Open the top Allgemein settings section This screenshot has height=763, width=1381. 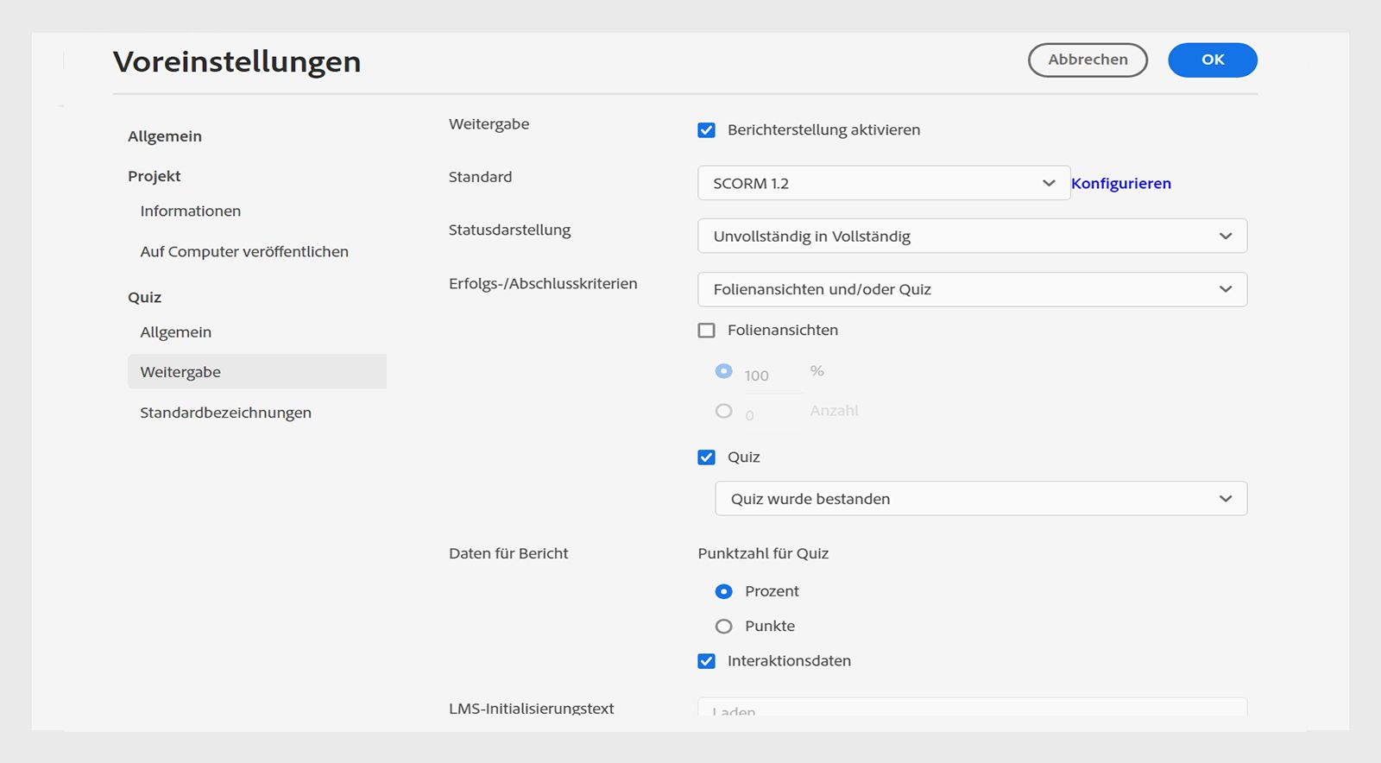(x=165, y=136)
